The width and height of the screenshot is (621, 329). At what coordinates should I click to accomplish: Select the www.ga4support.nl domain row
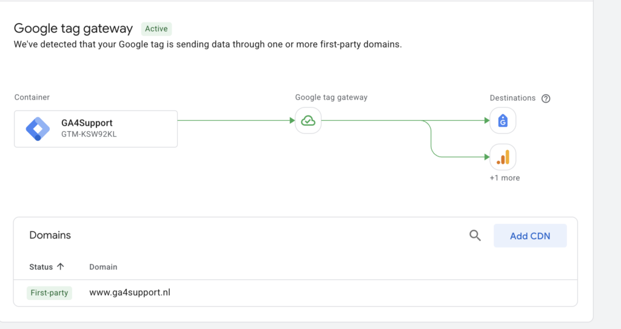(x=130, y=293)
